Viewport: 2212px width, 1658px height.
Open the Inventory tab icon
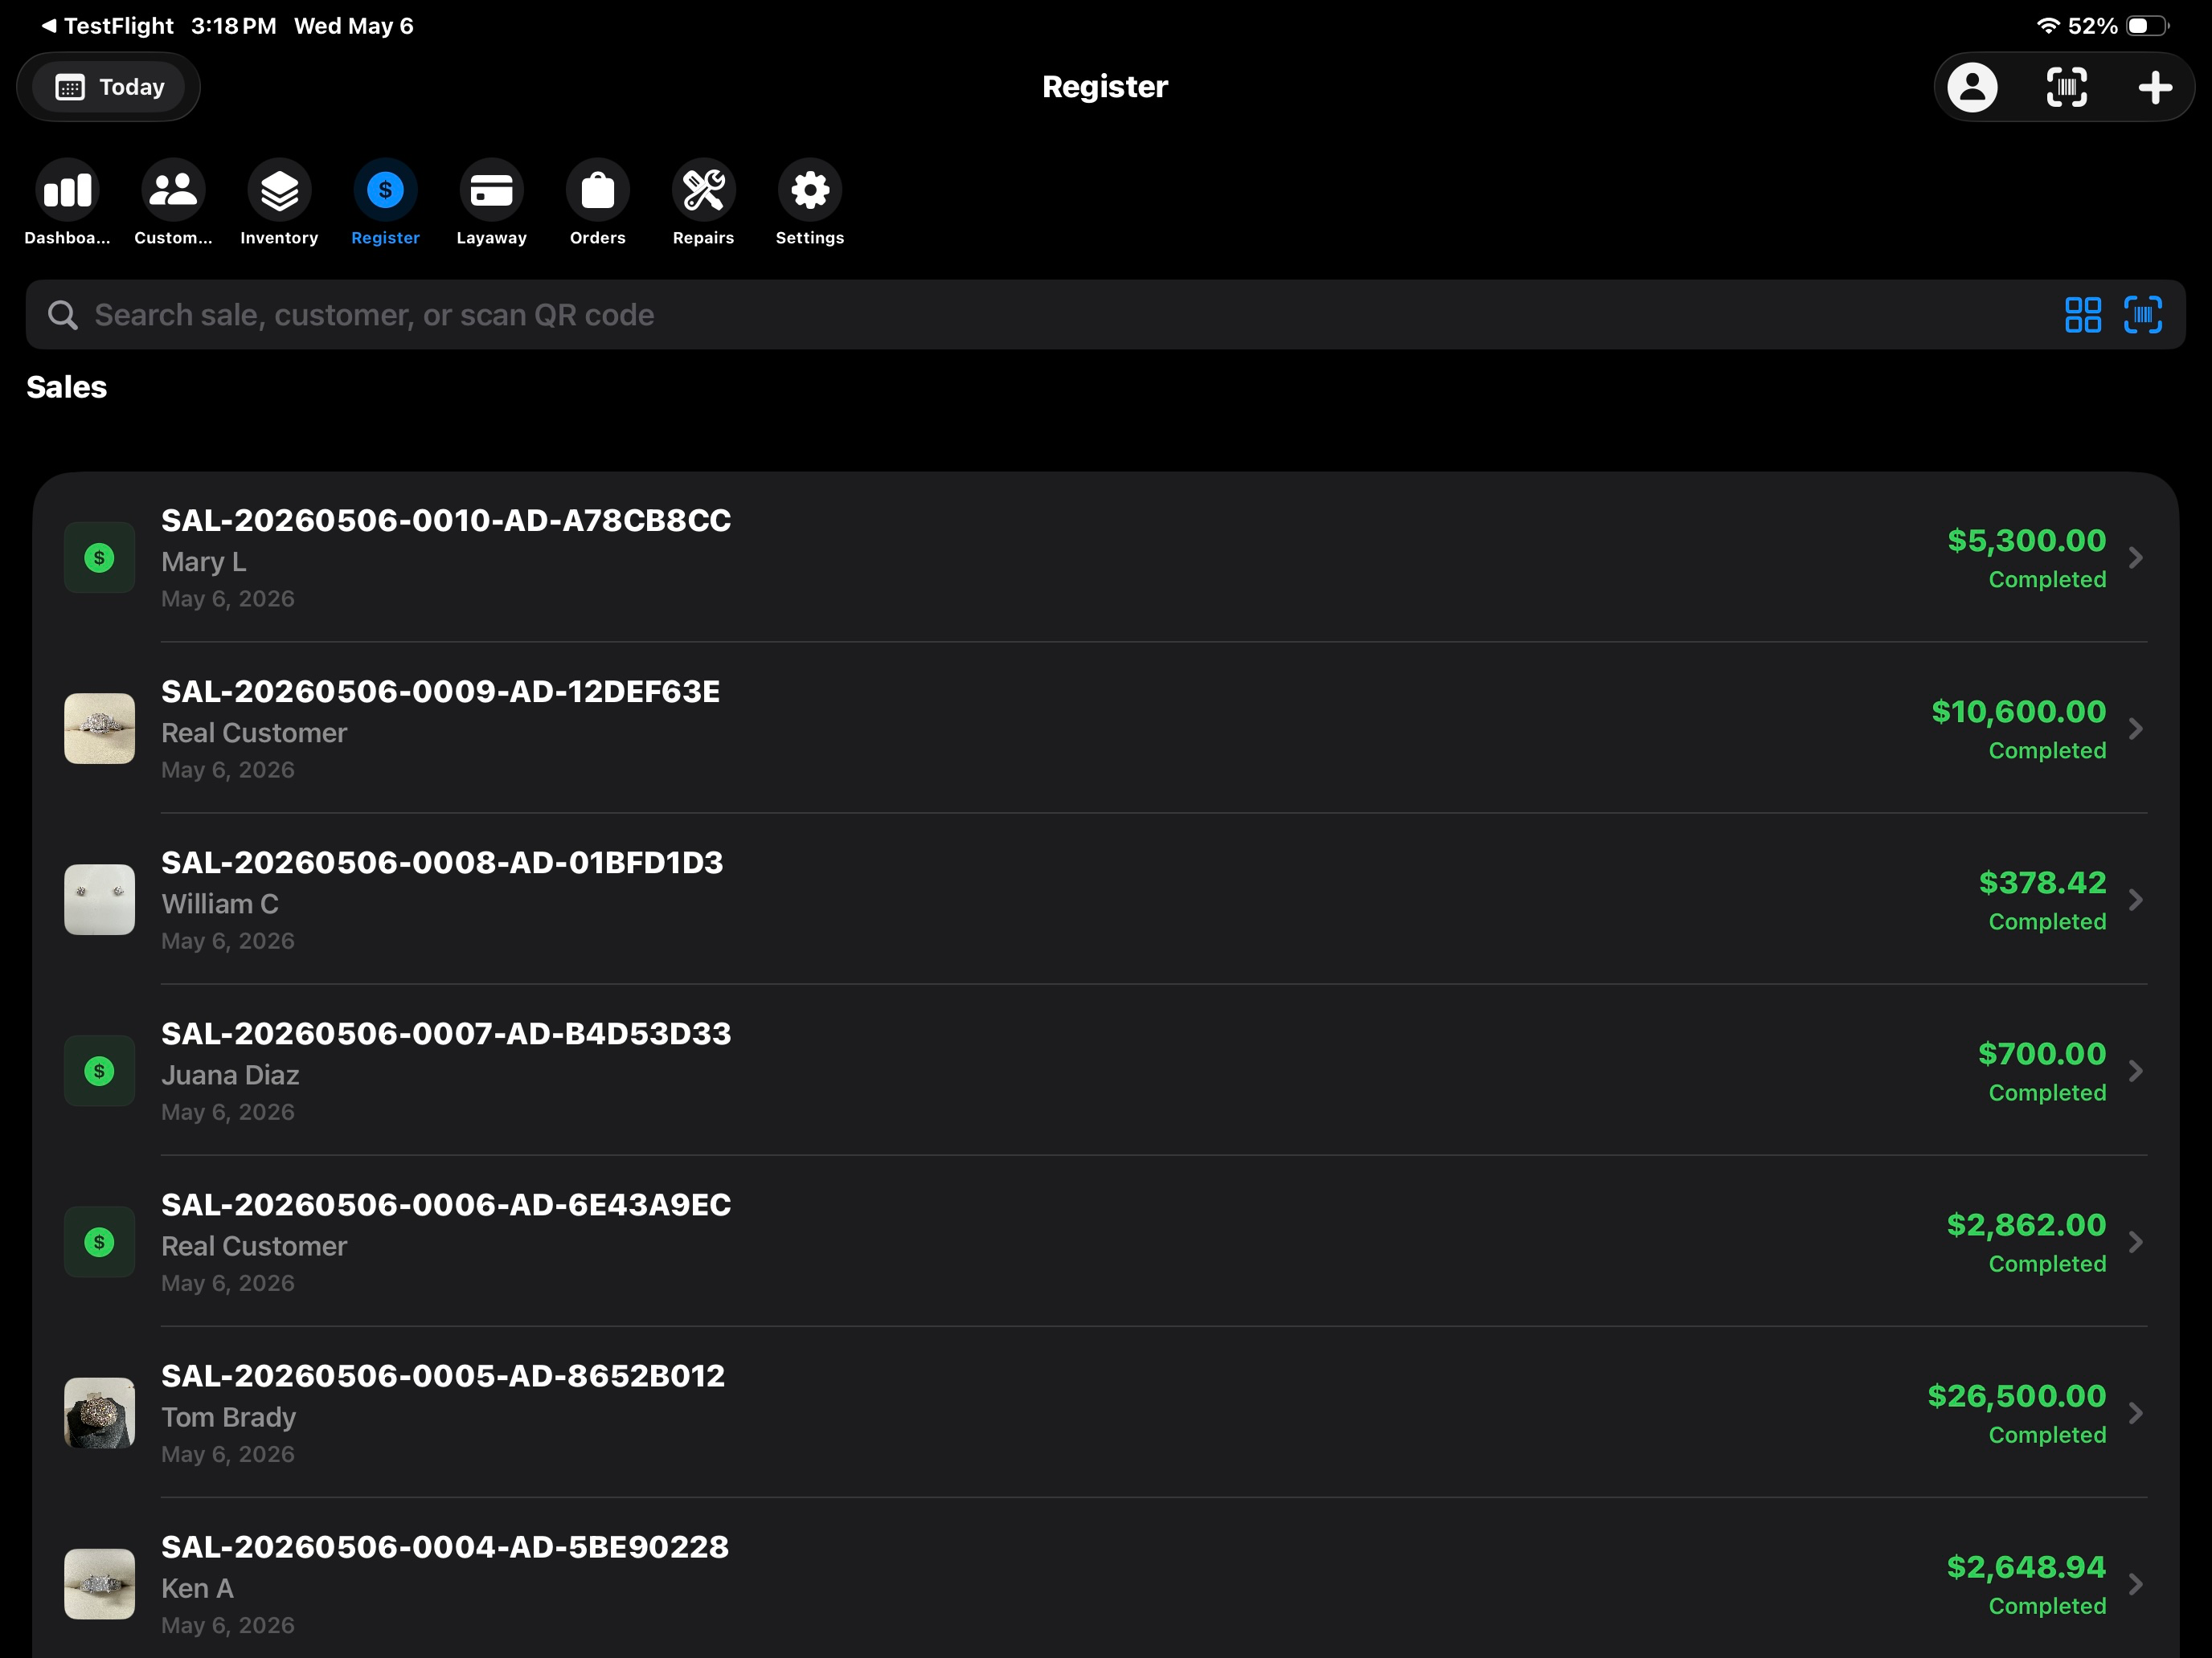click(279, 190)
